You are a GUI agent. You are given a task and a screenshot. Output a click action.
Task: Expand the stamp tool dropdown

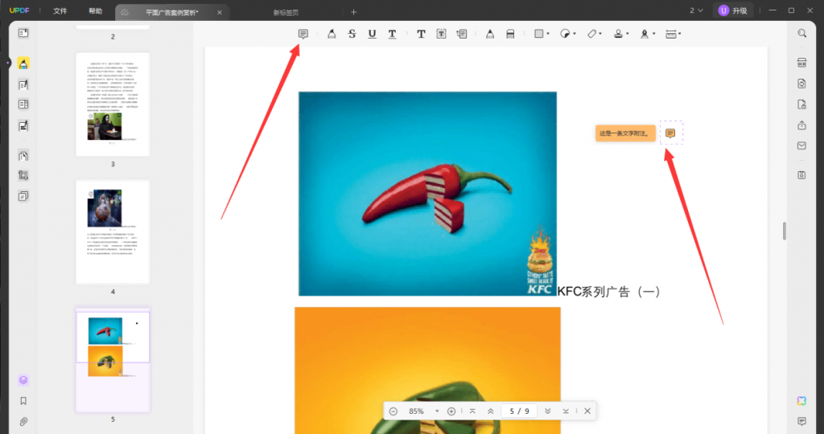tap(627, 35)
